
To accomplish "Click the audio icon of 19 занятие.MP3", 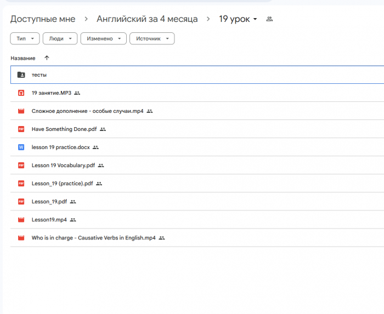I will (21, 93).
